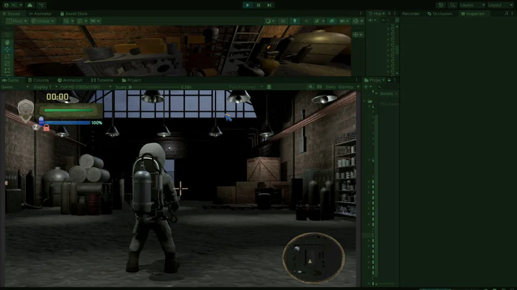
Task: Switch to the Console tab
Action: coord(38,80)
